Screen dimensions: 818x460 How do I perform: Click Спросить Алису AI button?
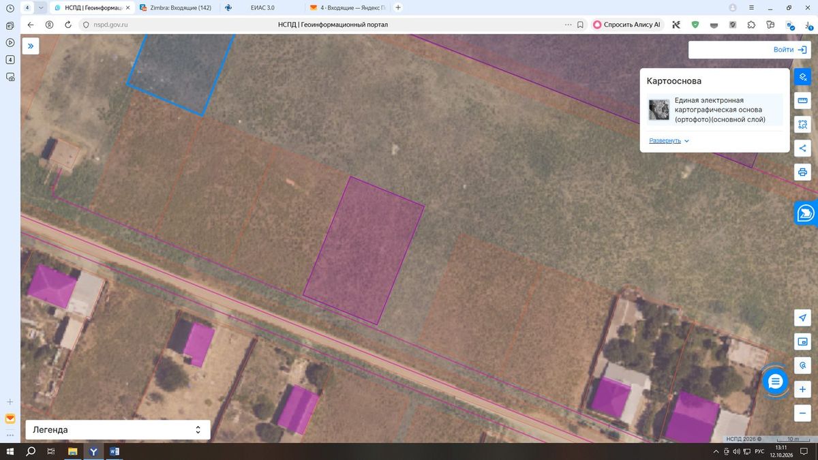click(627, 25)
